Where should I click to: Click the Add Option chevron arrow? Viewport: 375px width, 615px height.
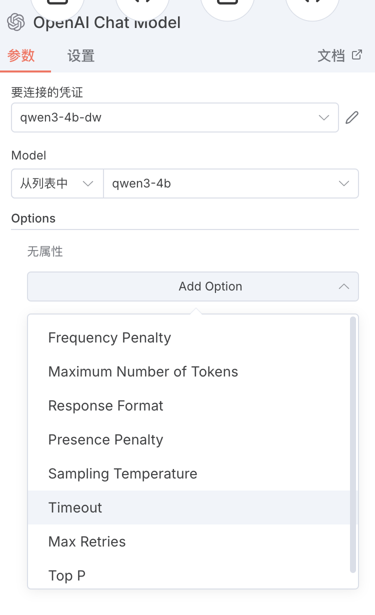(x=344, y=286)
